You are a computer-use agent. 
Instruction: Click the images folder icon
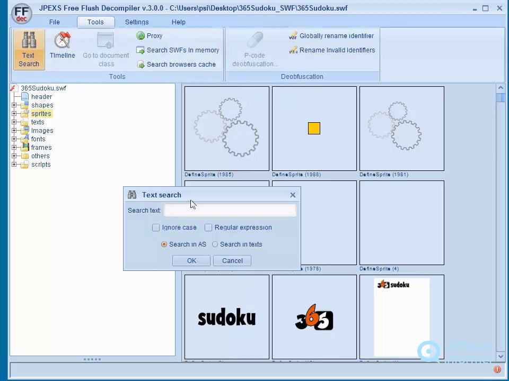[25, 130]
